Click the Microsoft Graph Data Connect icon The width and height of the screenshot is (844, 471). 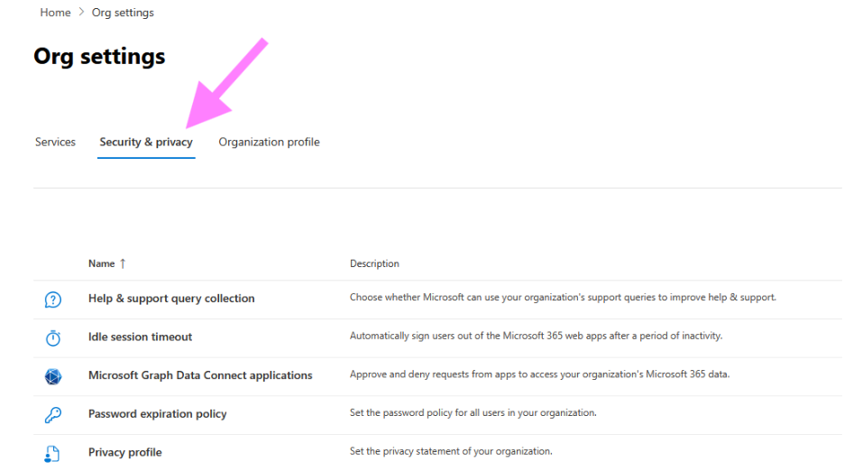tap(53, 376)
